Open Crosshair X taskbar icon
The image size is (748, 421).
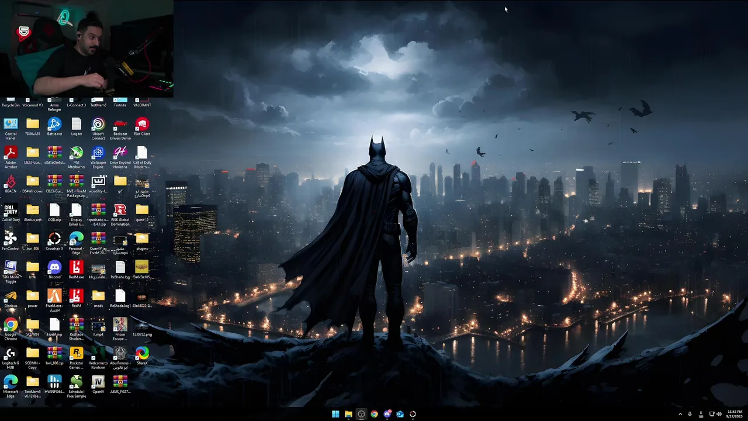413,414
